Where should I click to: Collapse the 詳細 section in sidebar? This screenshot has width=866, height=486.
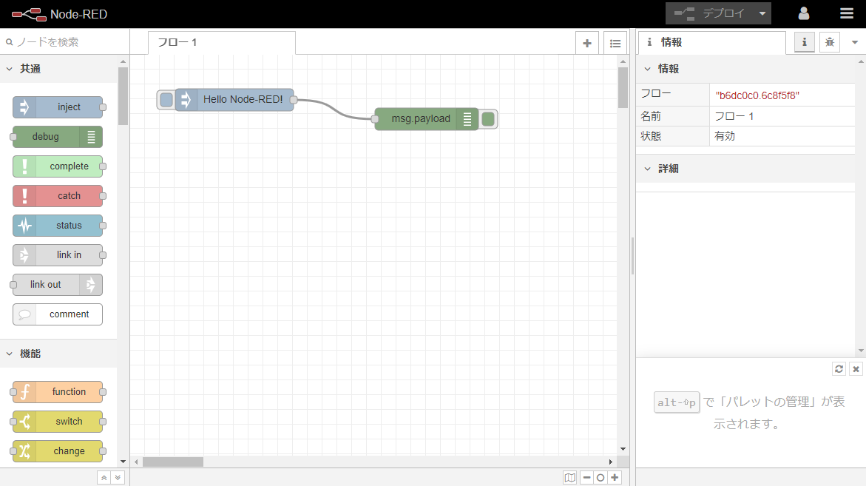(x=745, y=169)
